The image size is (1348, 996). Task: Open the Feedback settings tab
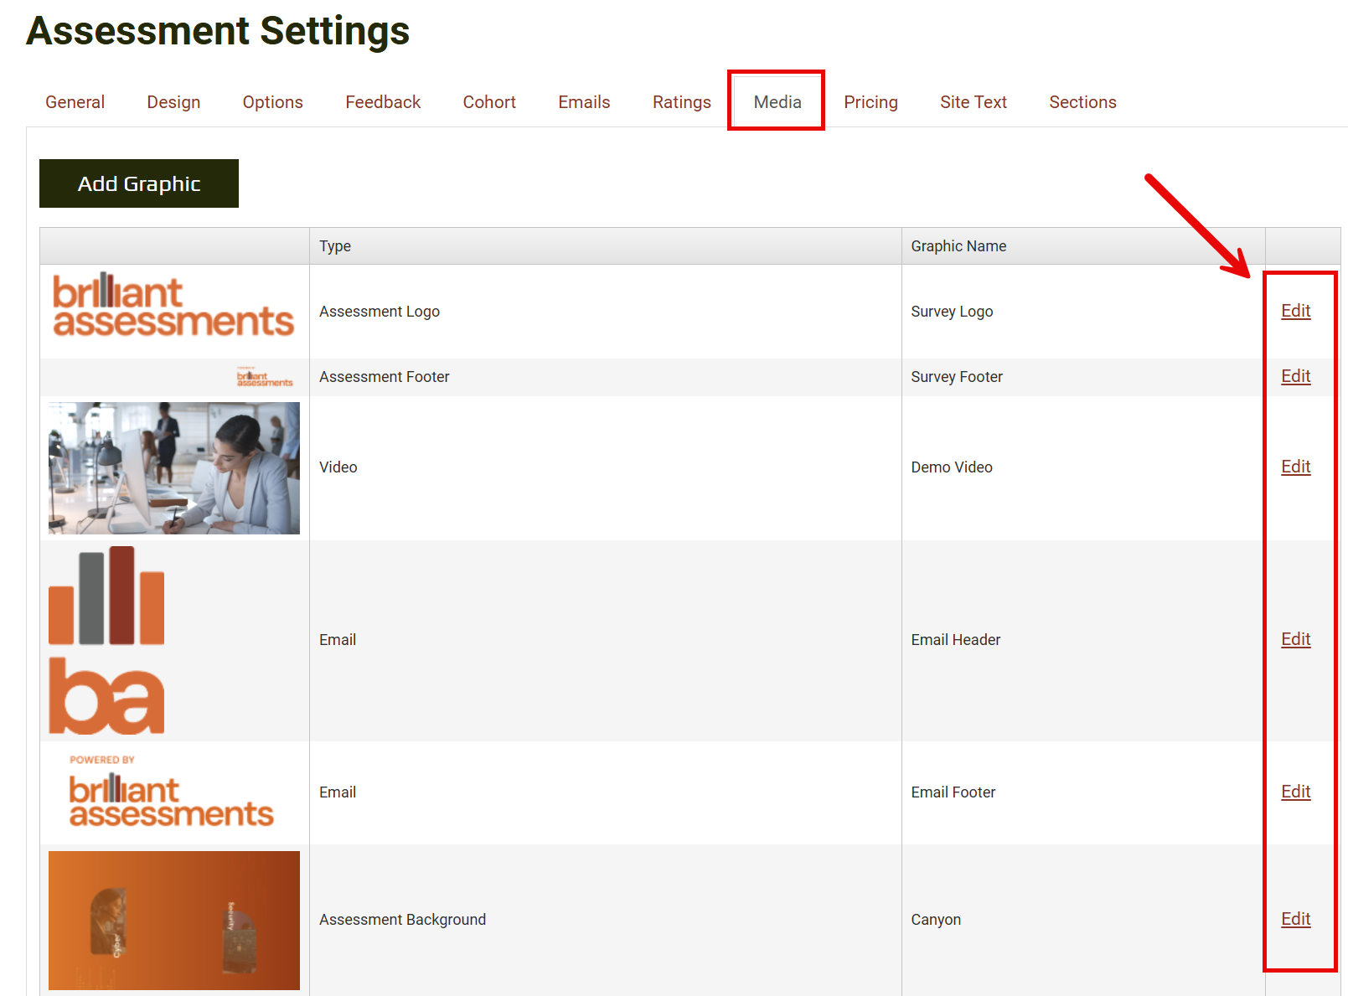tap(383, 102)
